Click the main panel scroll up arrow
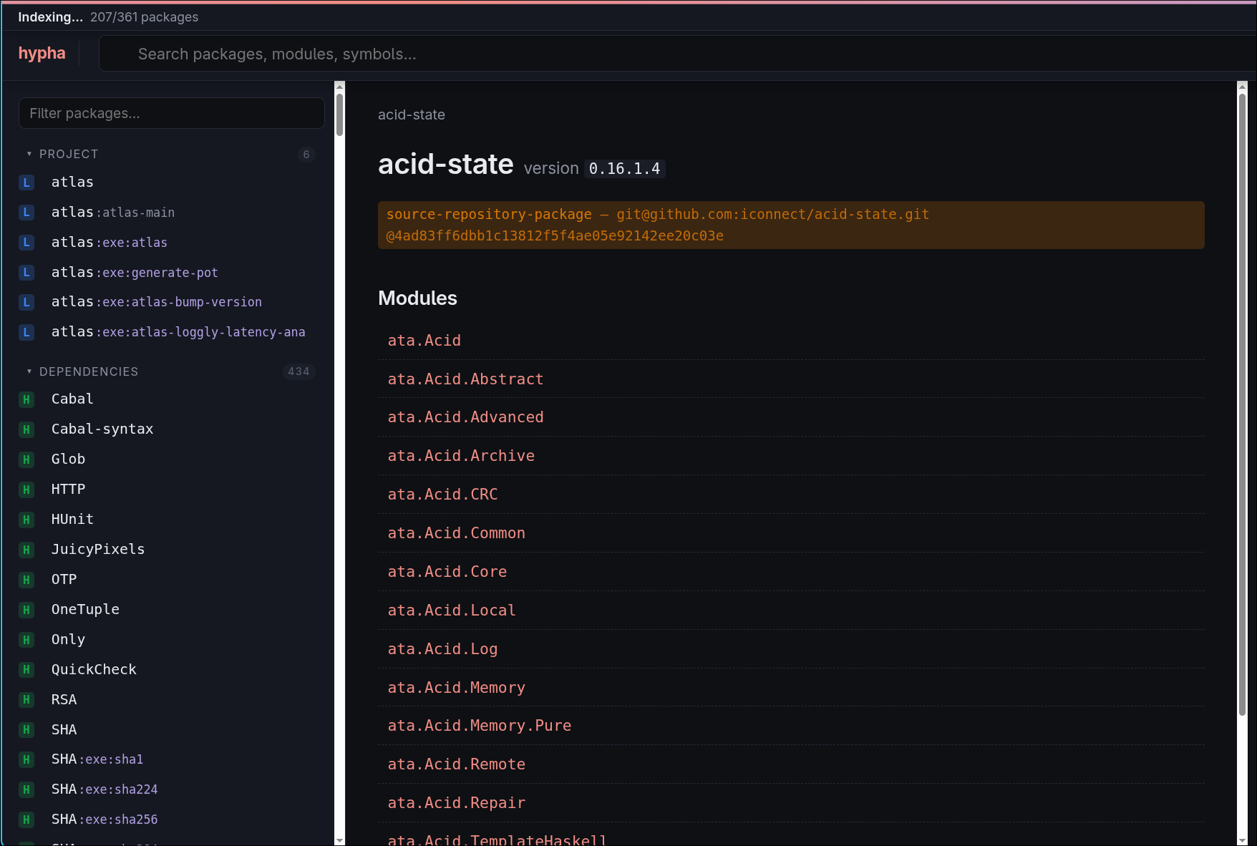1257x846 pixels. coord(1242,86)
